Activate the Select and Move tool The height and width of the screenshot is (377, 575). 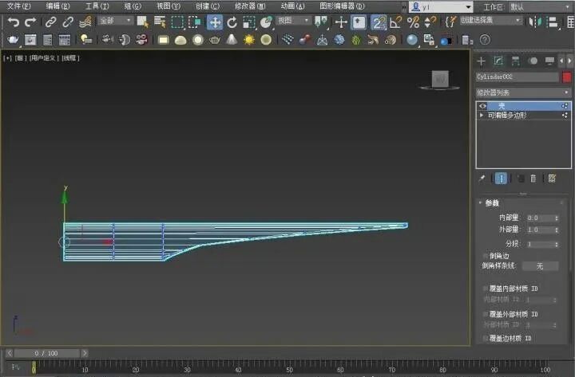[215, 22]
